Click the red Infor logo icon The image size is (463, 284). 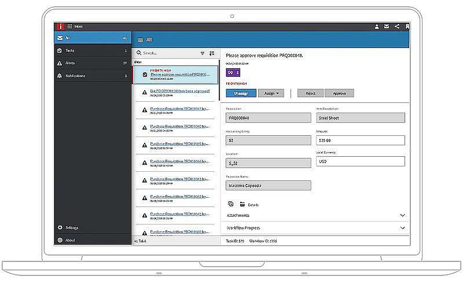click(60, 26)
